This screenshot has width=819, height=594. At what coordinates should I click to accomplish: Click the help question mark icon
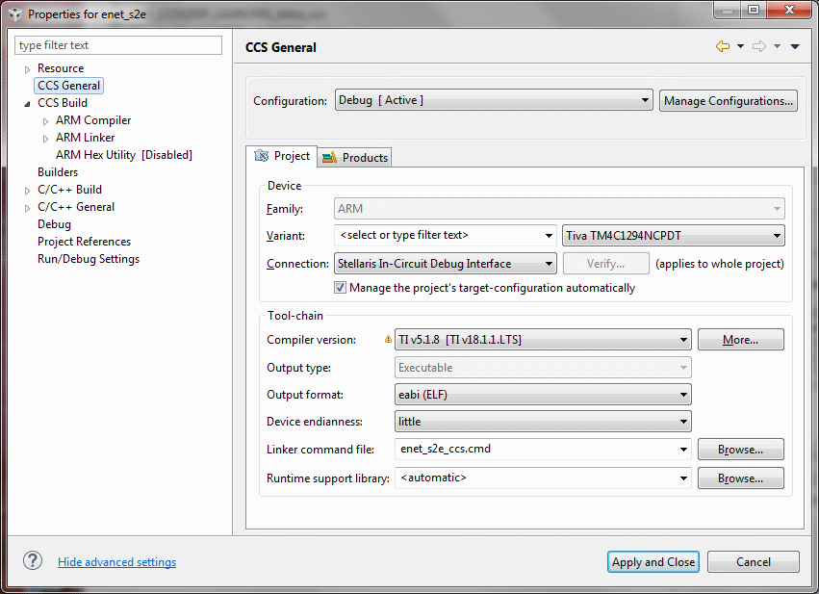33,561
